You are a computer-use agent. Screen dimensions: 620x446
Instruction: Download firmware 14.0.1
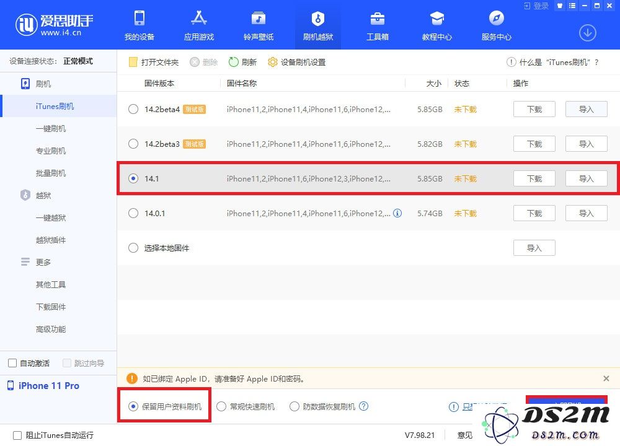pos(534,213)
